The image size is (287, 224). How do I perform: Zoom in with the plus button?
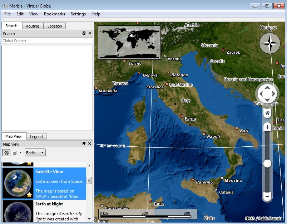267,127
